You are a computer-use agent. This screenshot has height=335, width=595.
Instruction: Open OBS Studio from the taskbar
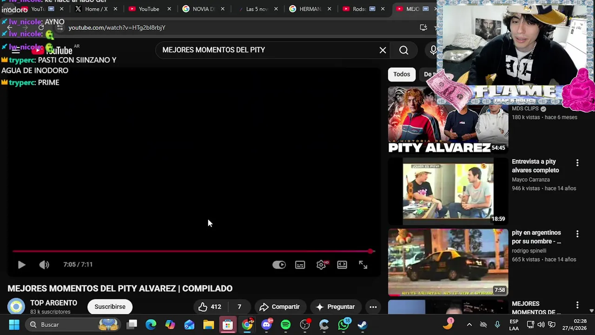(305, 325)
